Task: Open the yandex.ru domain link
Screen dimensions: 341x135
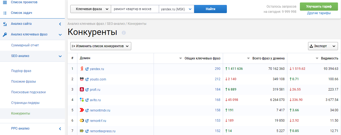Action: pos(97,69)
